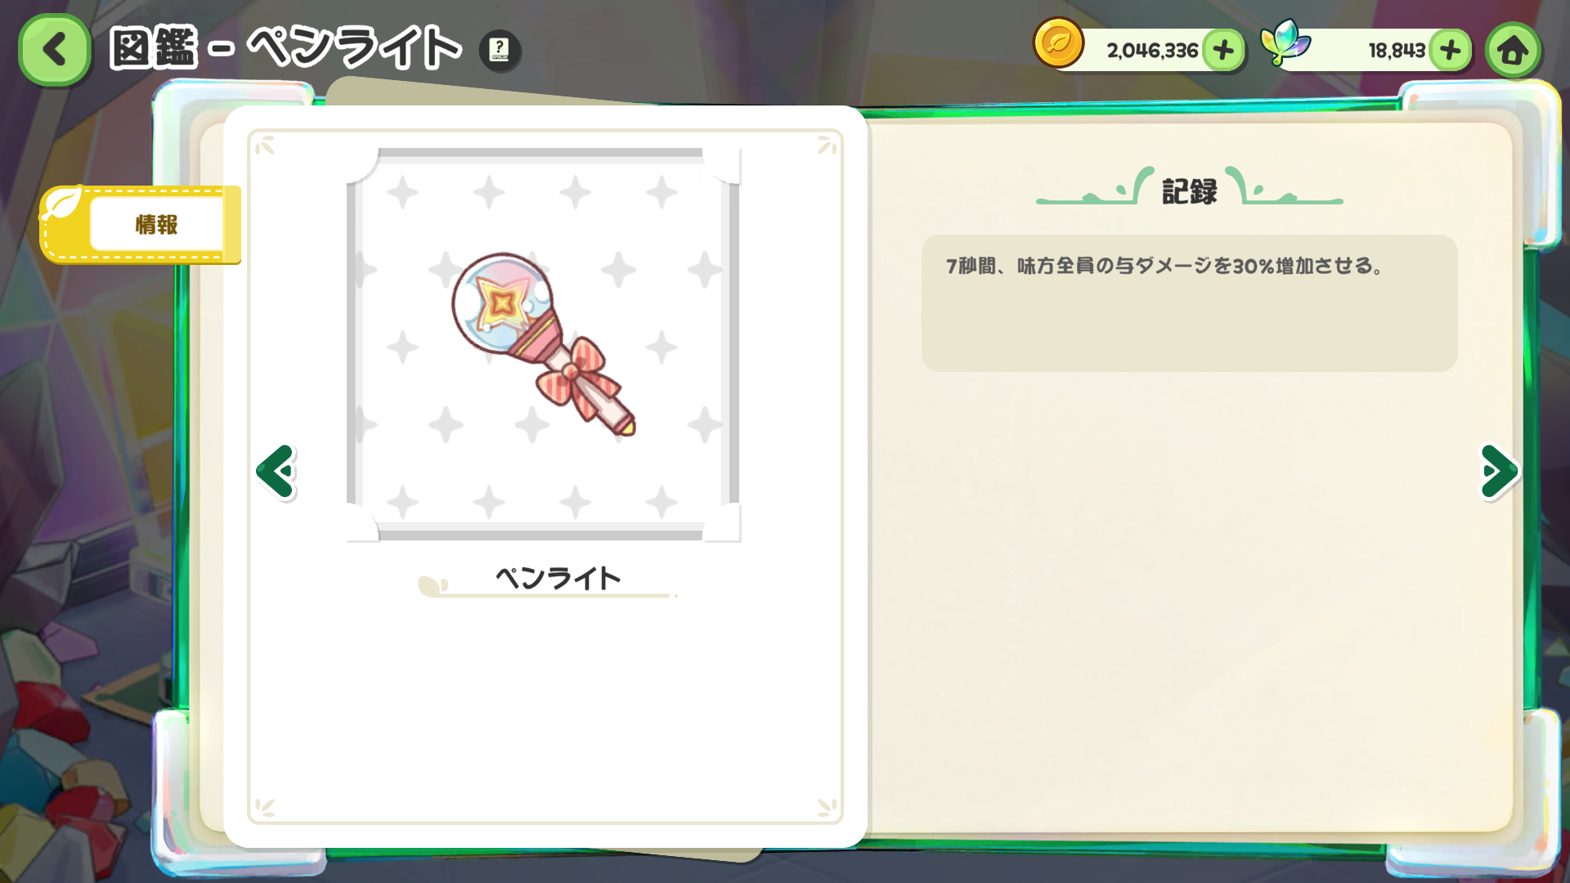Click the leaf icon on the 情報 tab
The height and width of the screenshot is (883, 1570).
click(62, 203)
